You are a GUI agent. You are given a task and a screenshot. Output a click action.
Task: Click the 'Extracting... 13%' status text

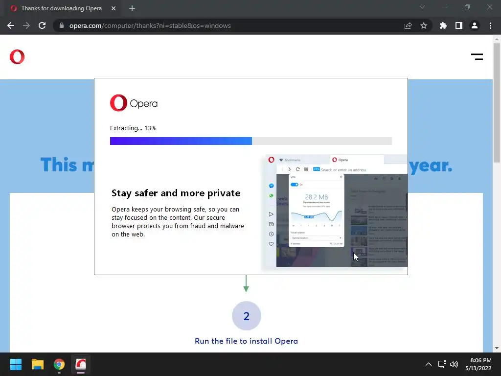[133, 128]
